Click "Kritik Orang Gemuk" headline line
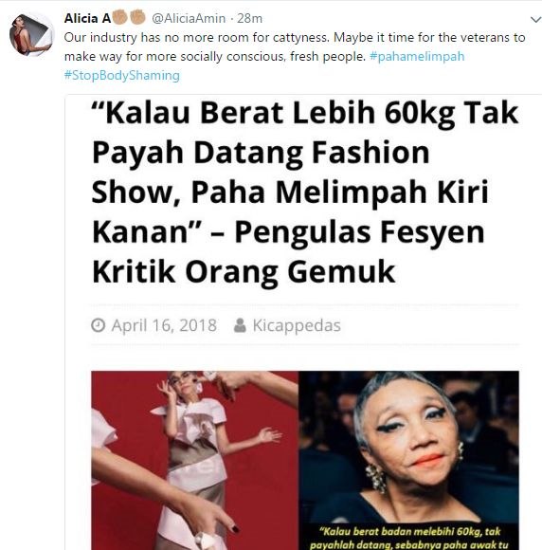 244,271
